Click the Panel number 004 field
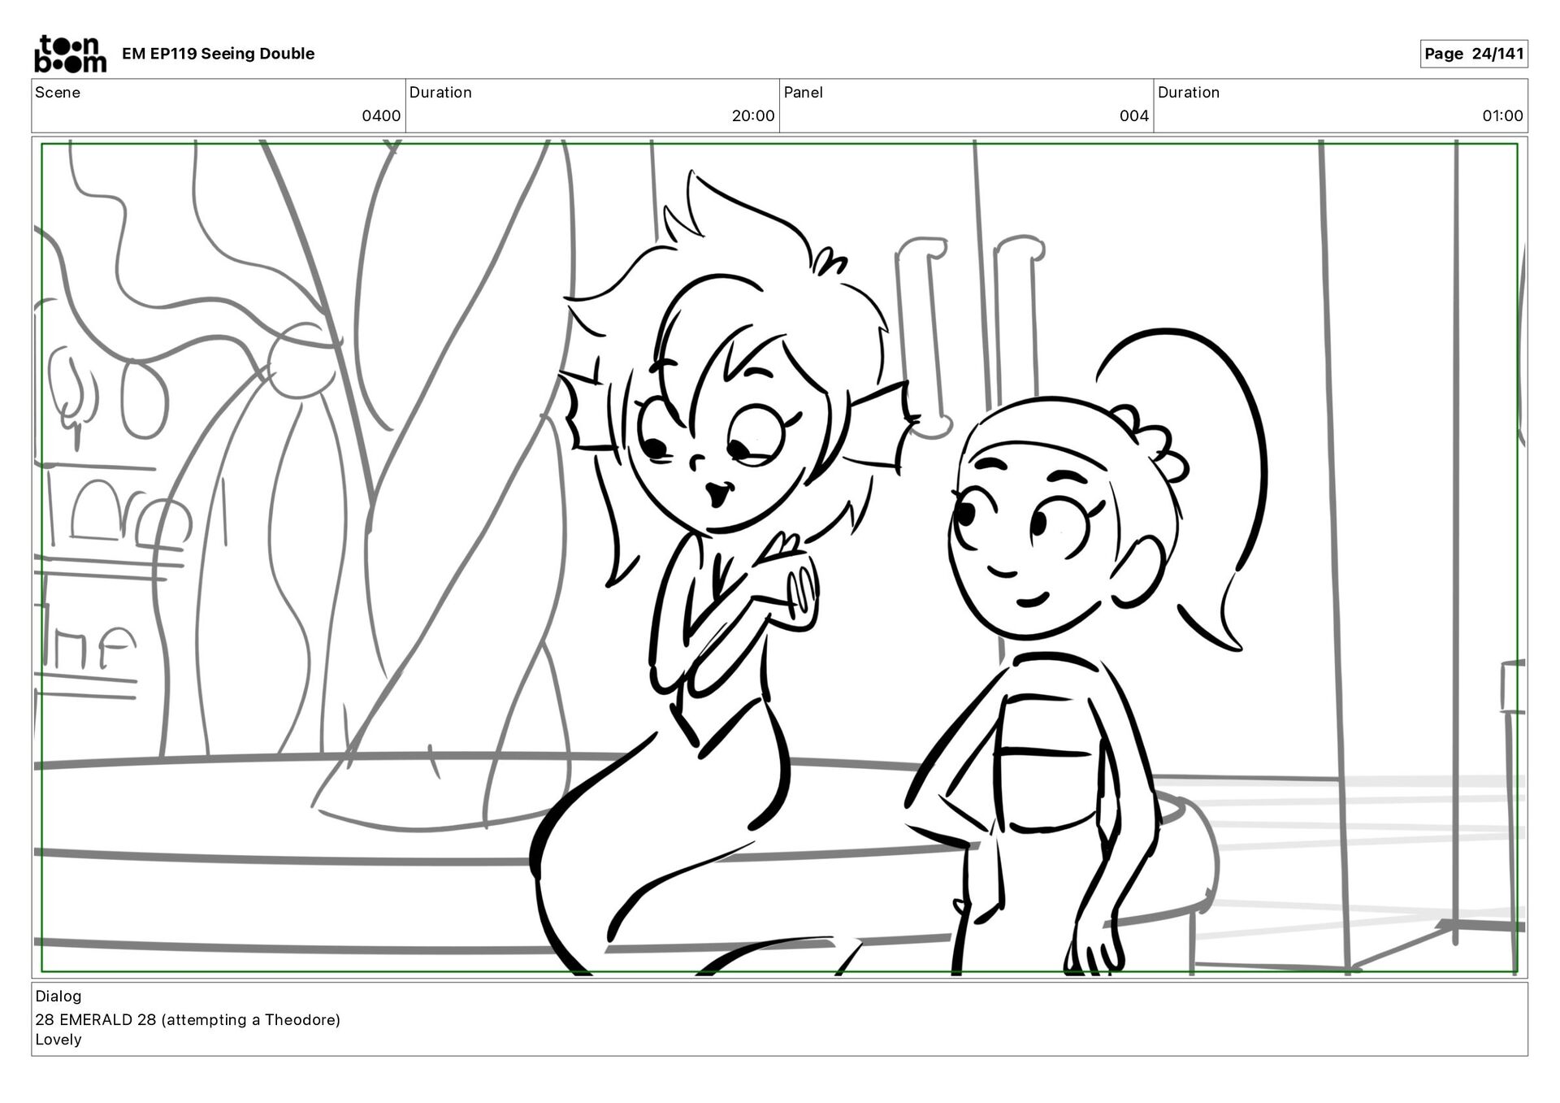The image size is (1560, 1103). (1133, 115)
